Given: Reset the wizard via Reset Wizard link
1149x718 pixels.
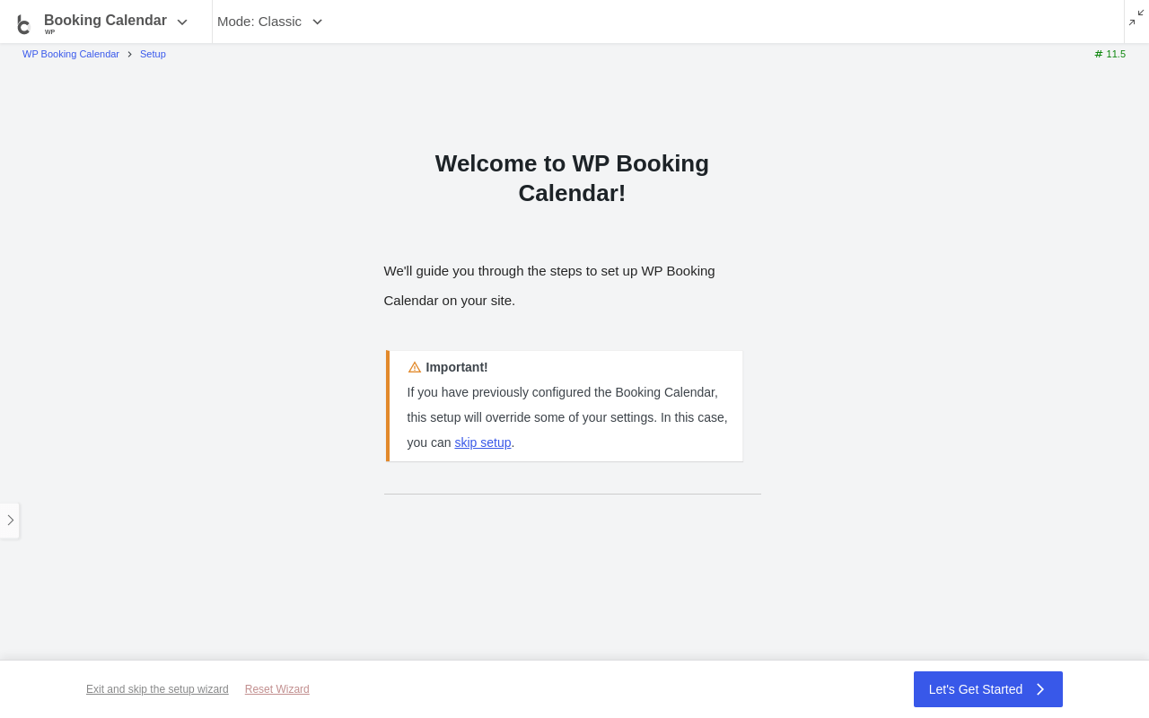Looking at the screenshot, I should pos(277,689).
